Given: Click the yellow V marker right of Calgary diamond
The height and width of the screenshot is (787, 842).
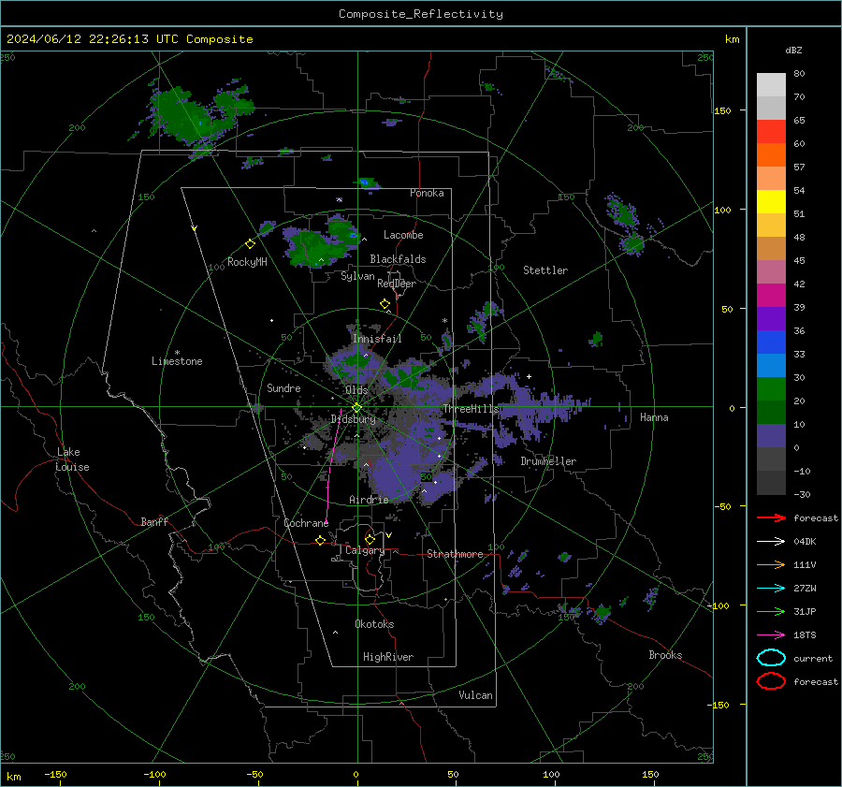Looking at the screenshot, I should tap(389, 535).
